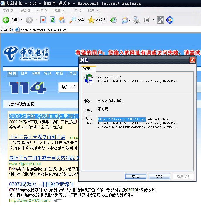Open the back history dropdown arrow

(21, 20)
